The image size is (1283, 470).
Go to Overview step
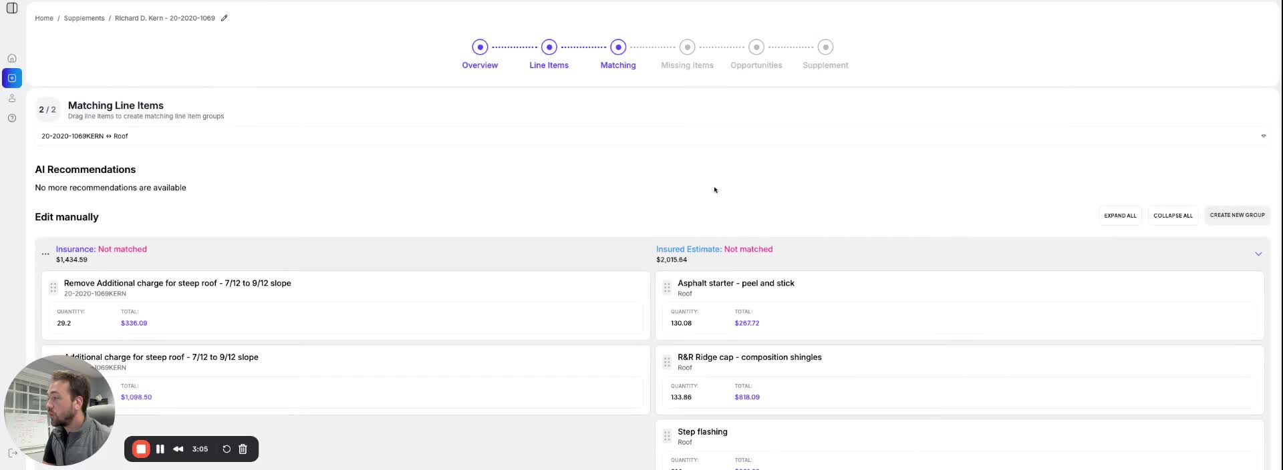pyautogui.click(x=480, y=65)
